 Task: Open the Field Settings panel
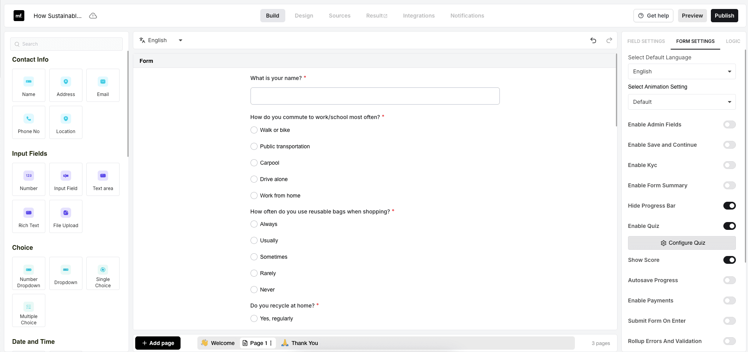coord(646,41)
